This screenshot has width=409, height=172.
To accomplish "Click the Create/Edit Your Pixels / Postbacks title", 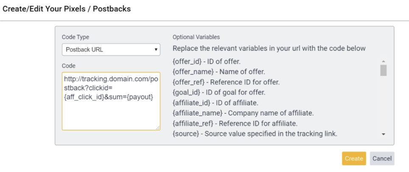I will tap(67, 9).
